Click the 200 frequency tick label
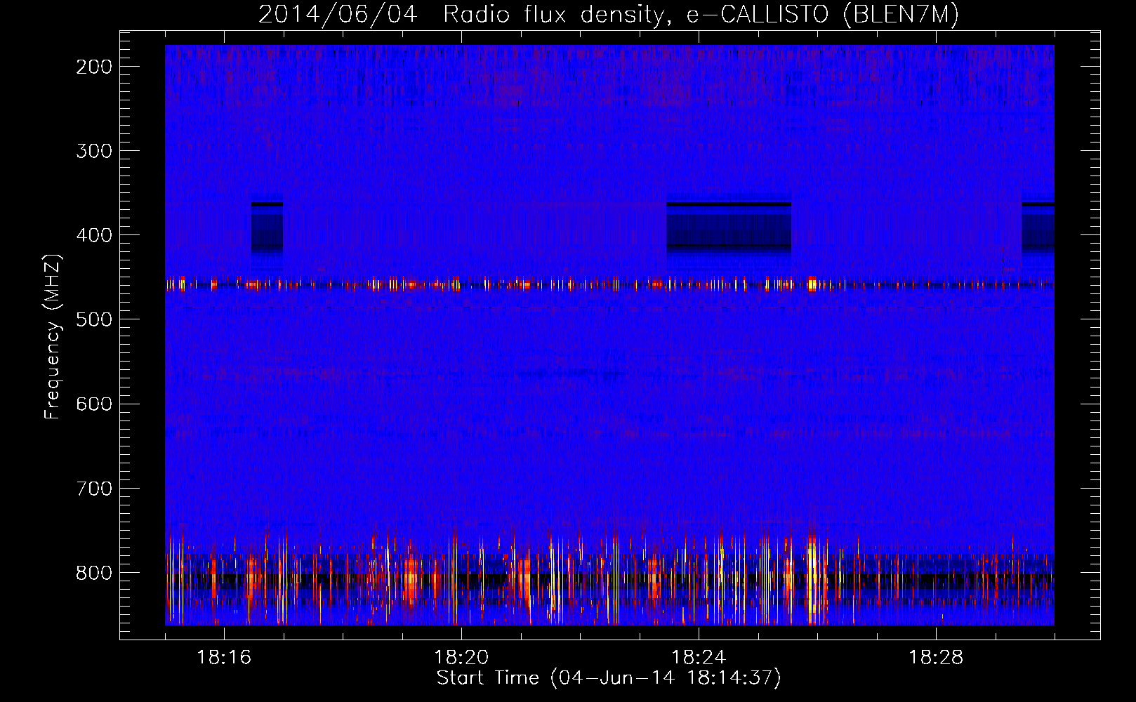The width and height of the screenshot is (1136, 702). click(x=94, y=67)
